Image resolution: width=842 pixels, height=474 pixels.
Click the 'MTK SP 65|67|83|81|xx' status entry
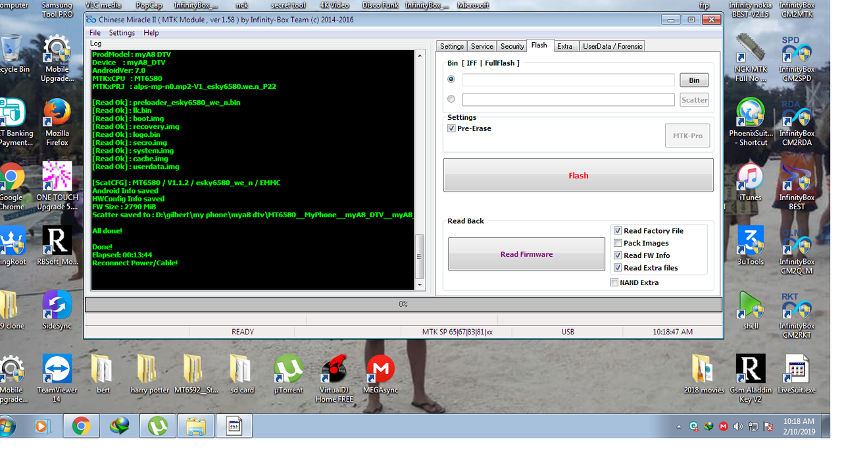[457, 332]
